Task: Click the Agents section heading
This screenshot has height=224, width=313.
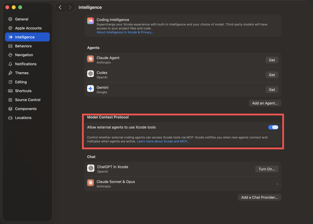Action: (93, 48)
